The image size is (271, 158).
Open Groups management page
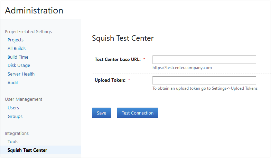coord(15,117)
